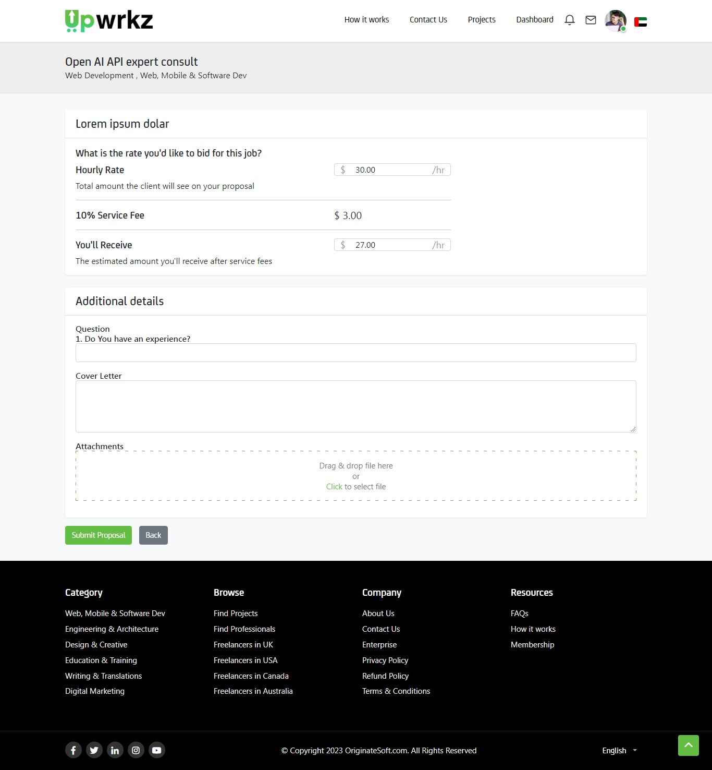Focus the Hourly Rate input field
The image size is (712, 770).
click(391, 170)
